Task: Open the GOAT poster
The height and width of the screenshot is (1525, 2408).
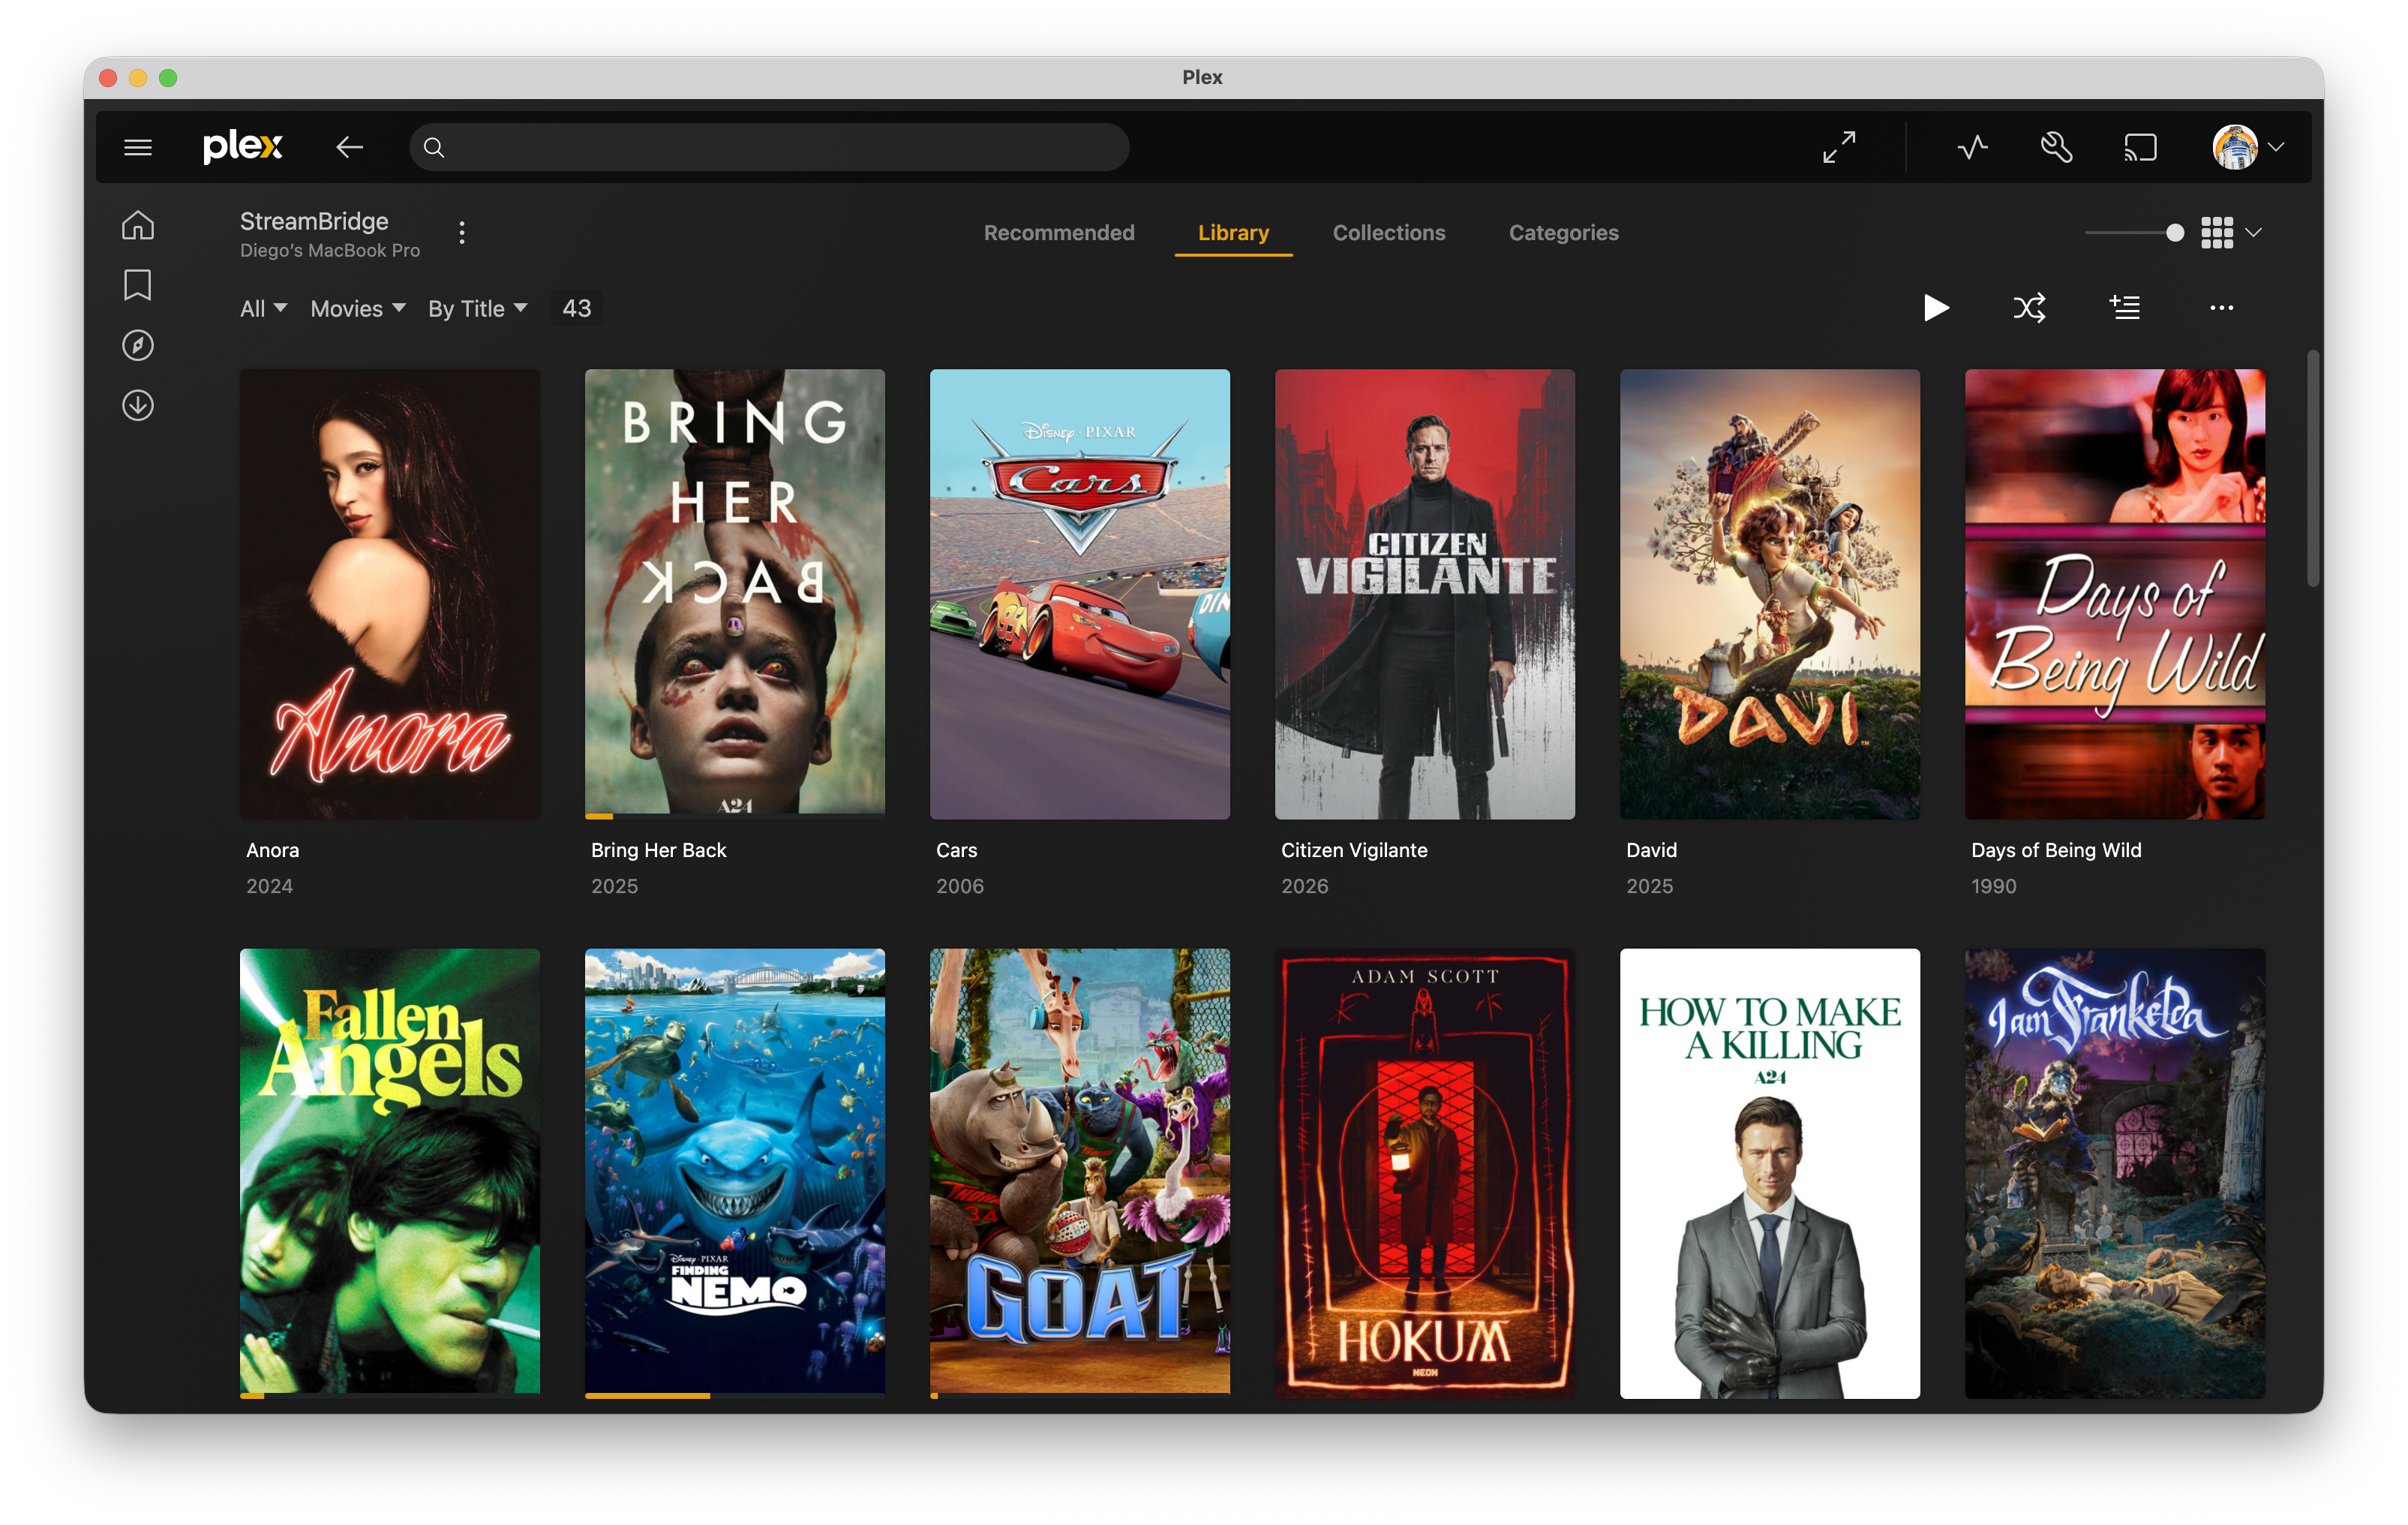Action: (x=1079, y=1173)
